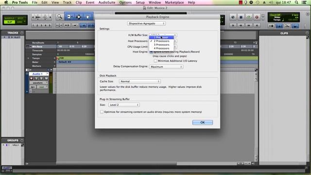Enable Optimize for streaming content checkbox
The width and height of the screenshot is (311, 175).
102,112
